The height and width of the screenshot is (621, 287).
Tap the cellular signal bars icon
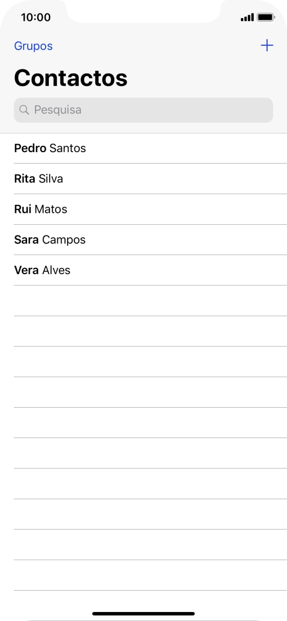coord(246,17)
